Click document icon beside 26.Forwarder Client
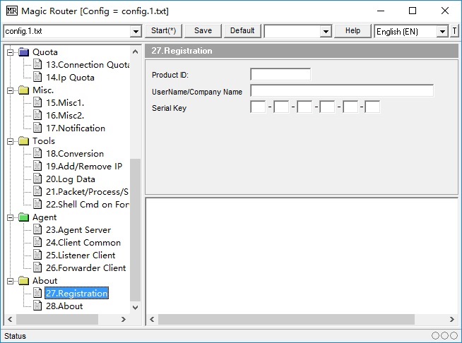 [37, 267]
